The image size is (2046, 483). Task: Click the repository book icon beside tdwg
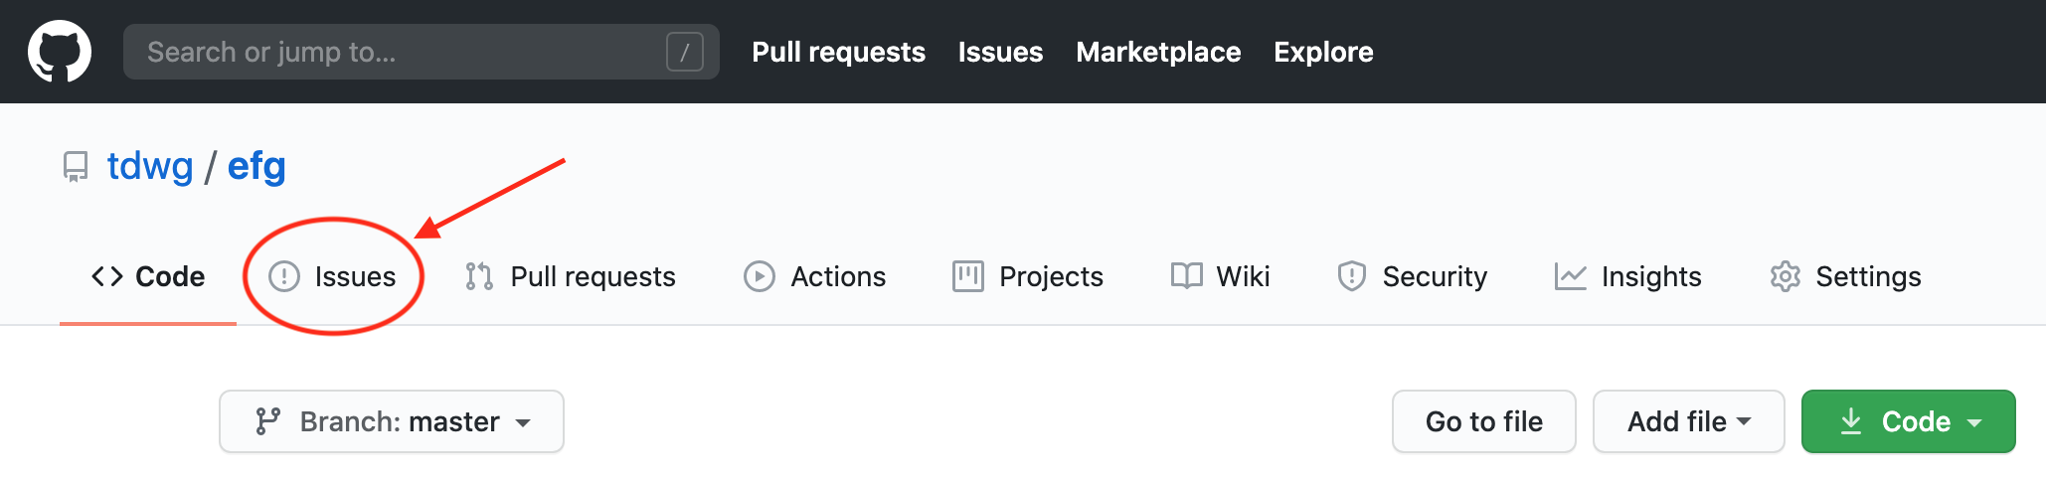tap(76, 166)
